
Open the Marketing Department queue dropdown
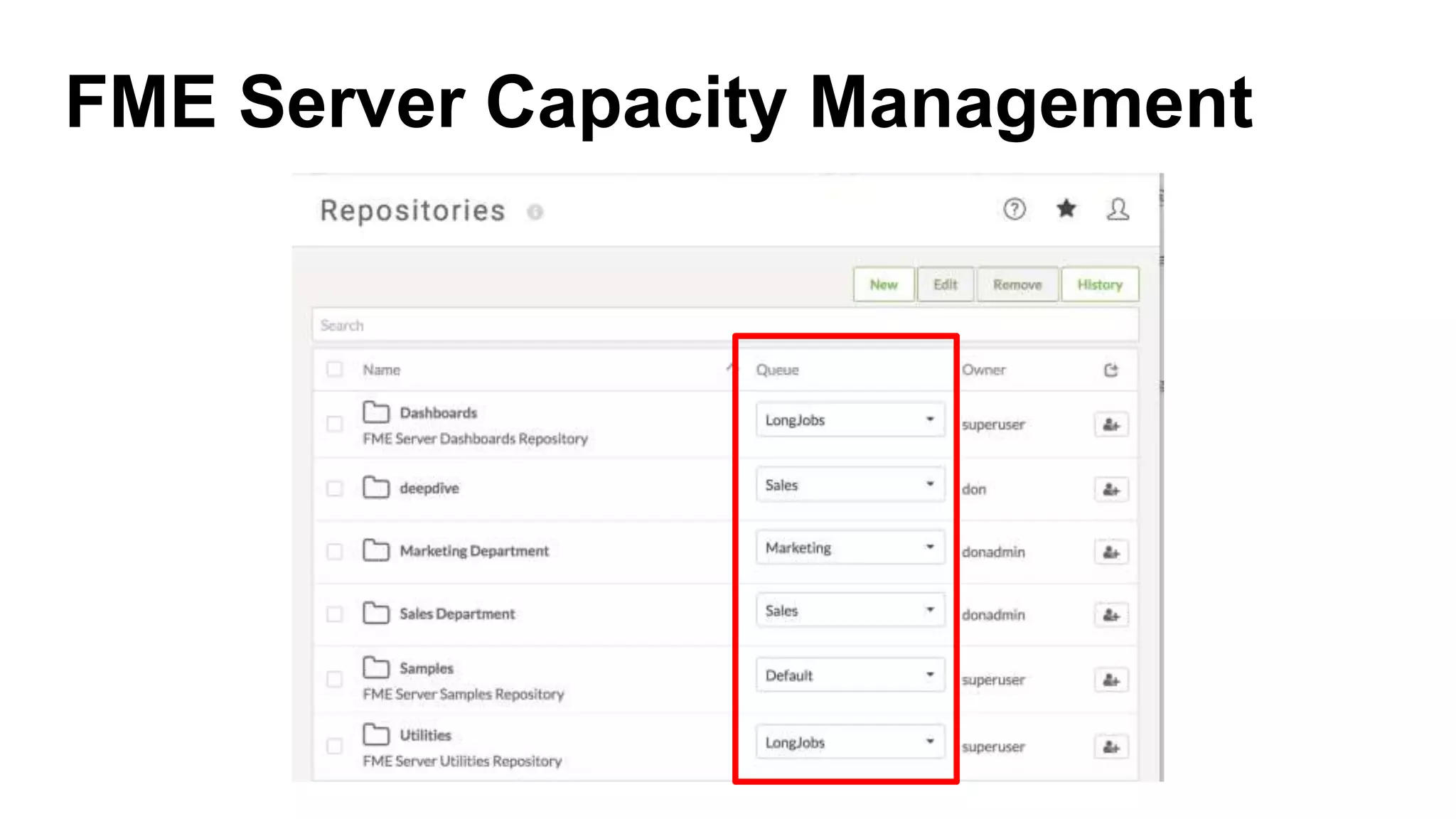tap(850, 547)
